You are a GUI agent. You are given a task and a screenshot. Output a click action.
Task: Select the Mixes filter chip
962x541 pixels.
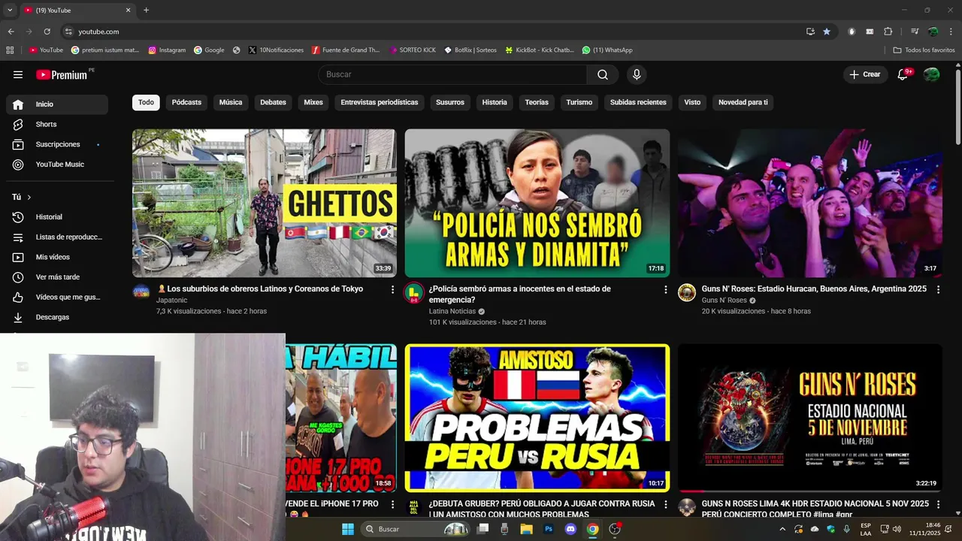pyautogui.click(x=313, y=102)
